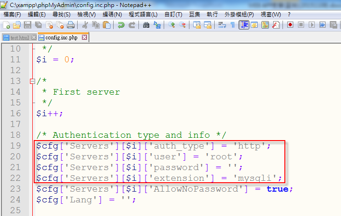Image resolution: width=341 pixels, height=216 pixels.
Task: Click the Cut scissors icon
Action: [x=85, y=25]
